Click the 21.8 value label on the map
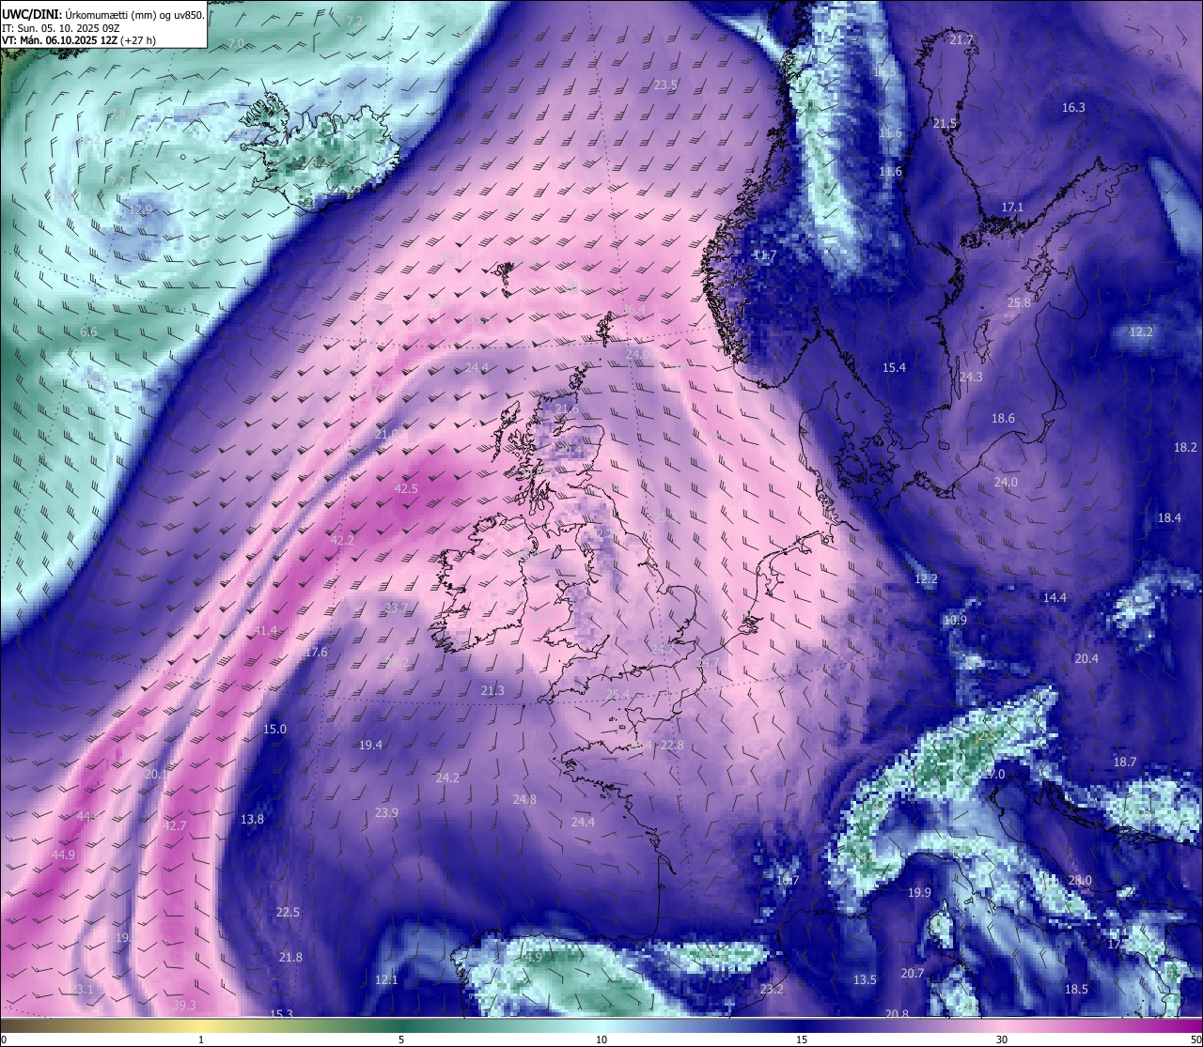The image size is (1203, 1047). pyautogui.click(x=290, y=957)
